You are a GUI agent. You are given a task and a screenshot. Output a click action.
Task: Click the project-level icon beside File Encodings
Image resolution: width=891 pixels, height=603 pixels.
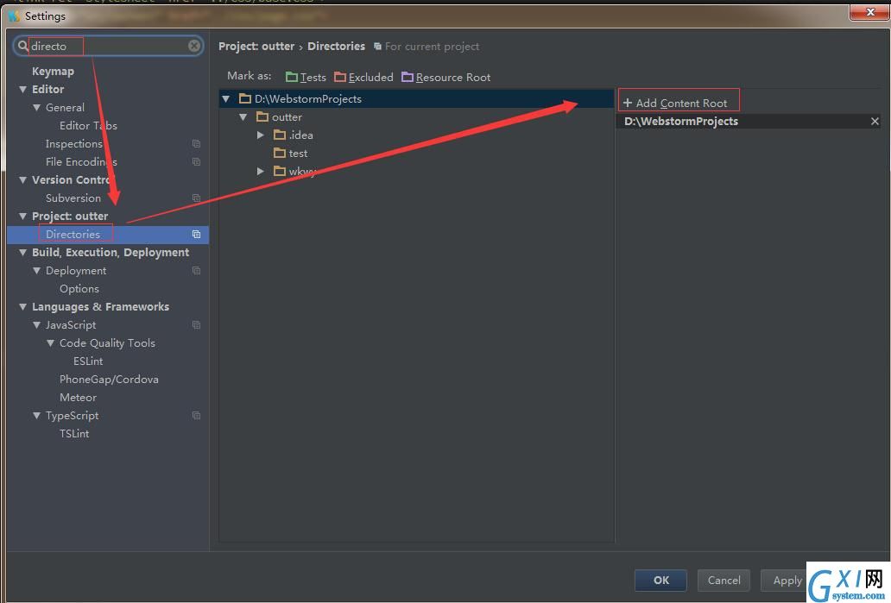(196, 162)
